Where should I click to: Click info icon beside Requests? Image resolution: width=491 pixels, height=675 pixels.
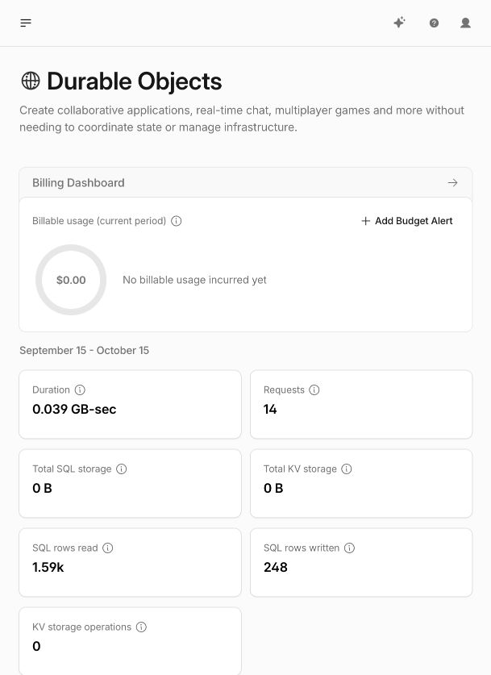pos(314,390)
